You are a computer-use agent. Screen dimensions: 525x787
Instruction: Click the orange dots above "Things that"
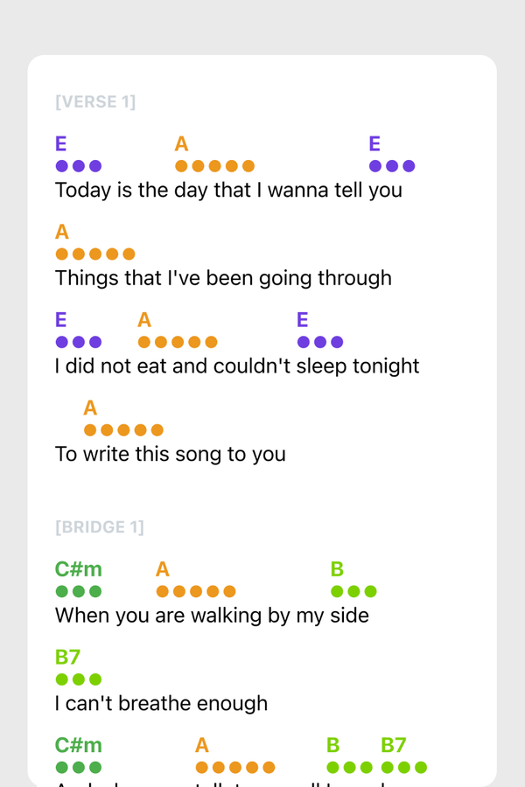click(95, 254)
